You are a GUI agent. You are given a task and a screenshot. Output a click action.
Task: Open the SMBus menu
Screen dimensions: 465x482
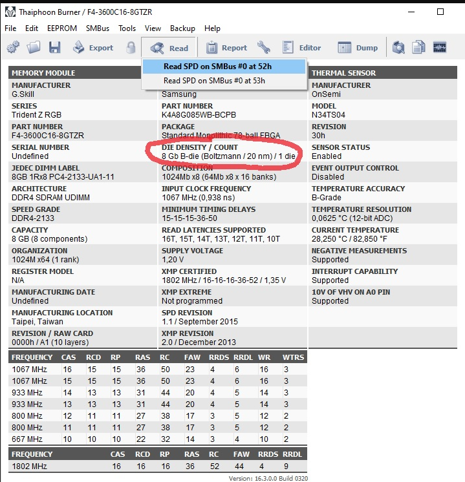pos(98,28)
